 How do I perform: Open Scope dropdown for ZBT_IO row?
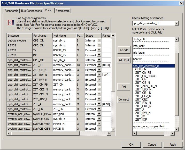(x=99, y=65)
